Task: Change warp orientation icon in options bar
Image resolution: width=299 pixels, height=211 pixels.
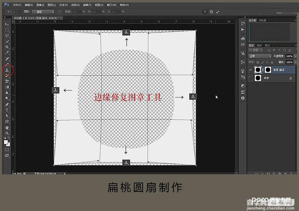Action: point(59,12)
